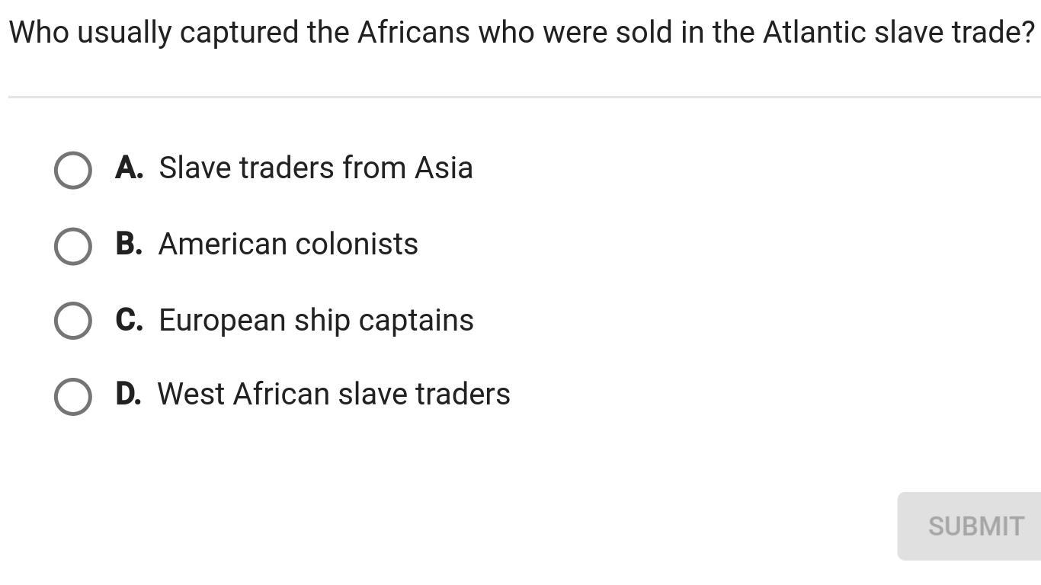Click the "West African slave traders" answer text
The width and height of the screenshot is (1041, 585).
(334, 394)
